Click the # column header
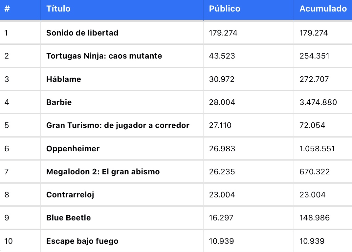The height and width of the screenshot is (252, 352). [7, 9]
